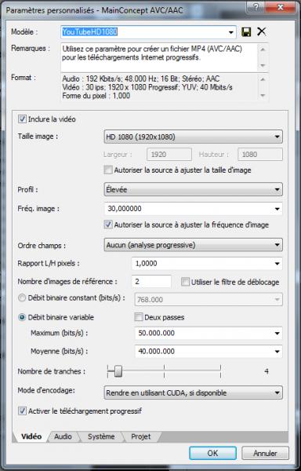Toggle the Inclure la vidéo checkbox
The width and height of the screenshot is (301, 471).
tap(22, 119)
